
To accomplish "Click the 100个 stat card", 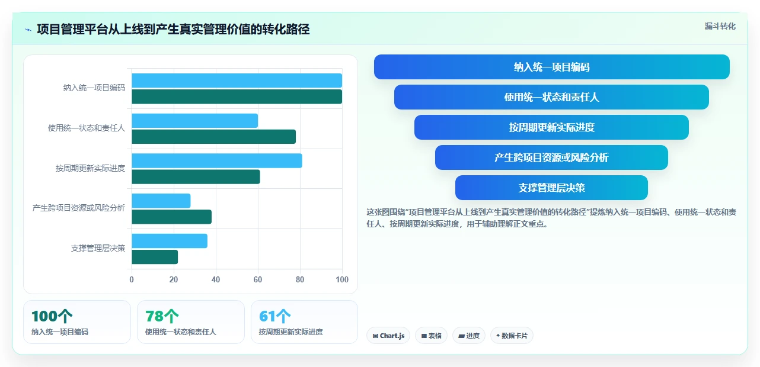I will pos(77,322).
